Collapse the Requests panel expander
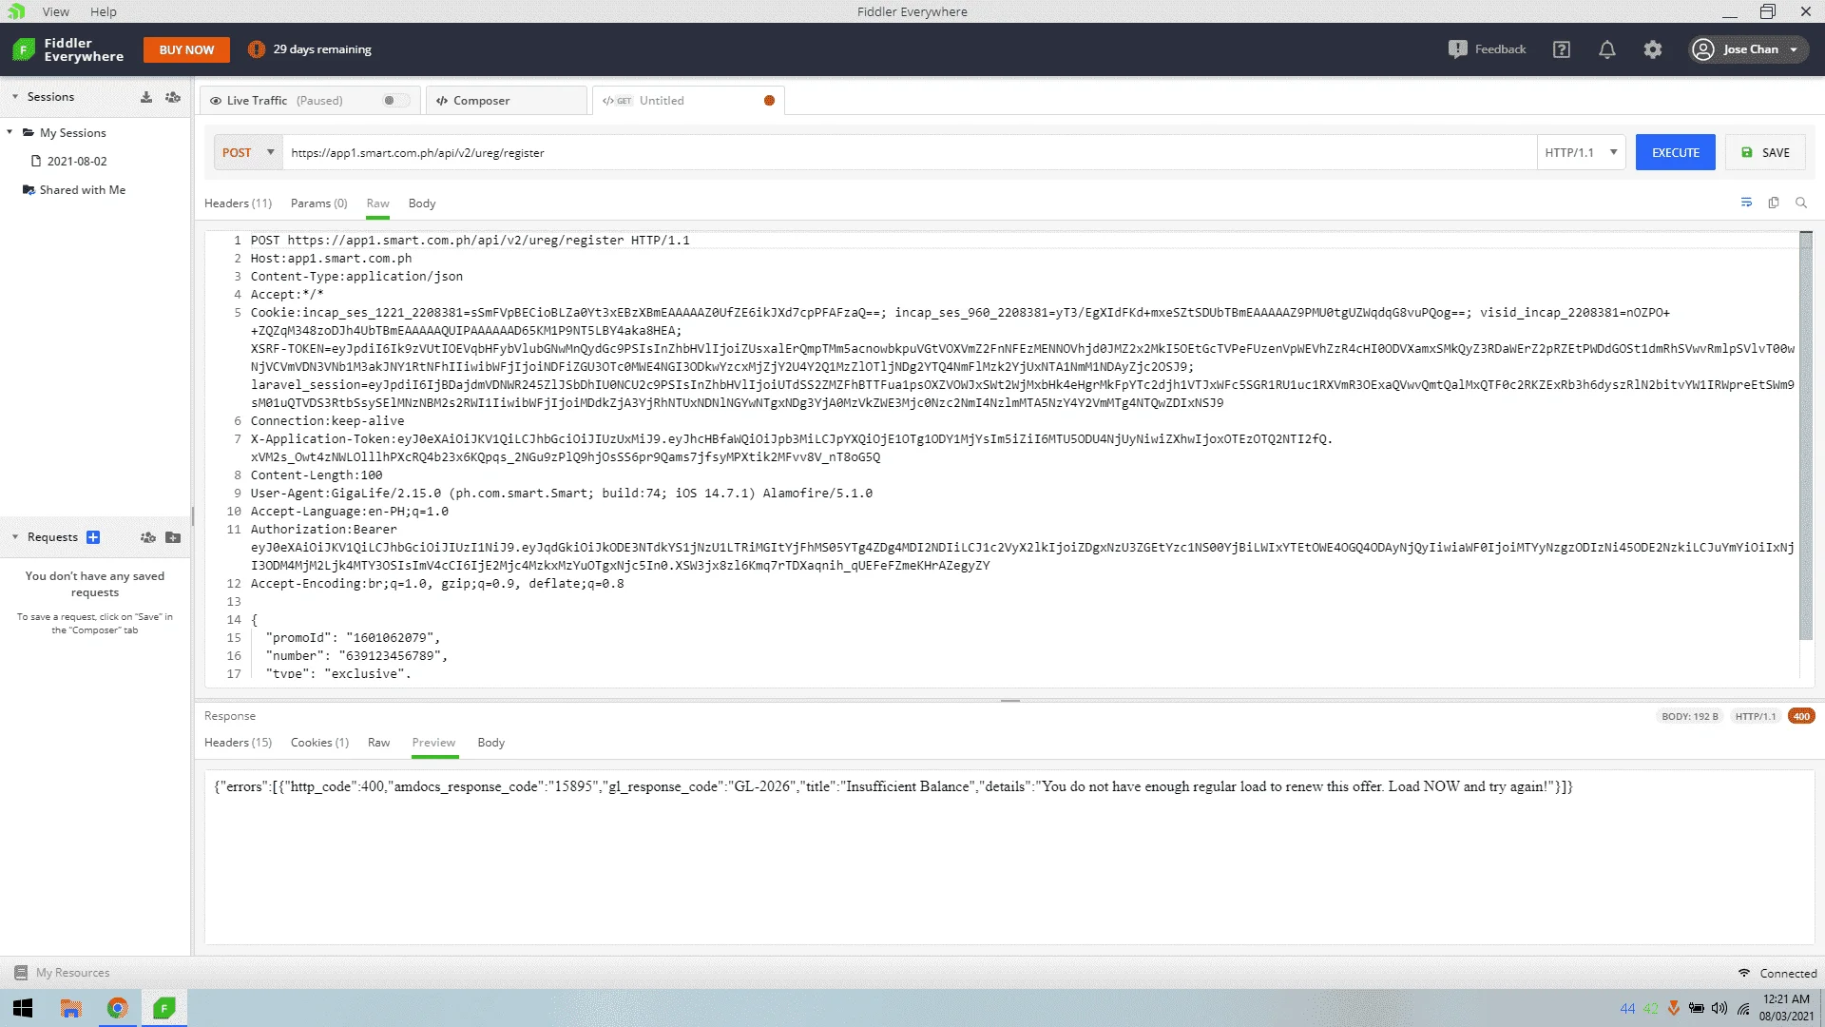The width and height of the screenshot is (1825, 1027). tap(15, 537)
